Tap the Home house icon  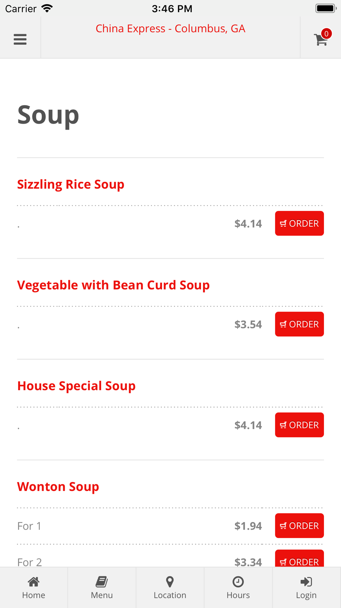33,581
